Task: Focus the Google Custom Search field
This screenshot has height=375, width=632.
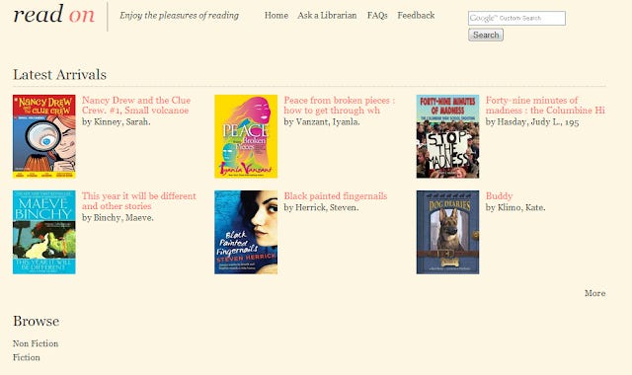Action: (516, 18)
